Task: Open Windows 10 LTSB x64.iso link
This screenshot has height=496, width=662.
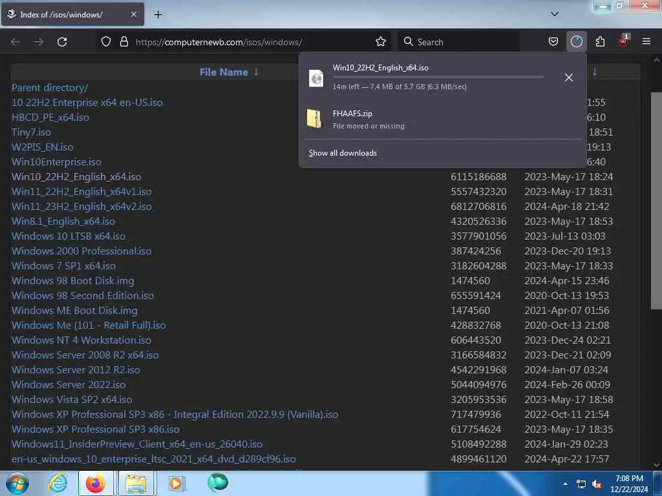Action: point(69,236)
